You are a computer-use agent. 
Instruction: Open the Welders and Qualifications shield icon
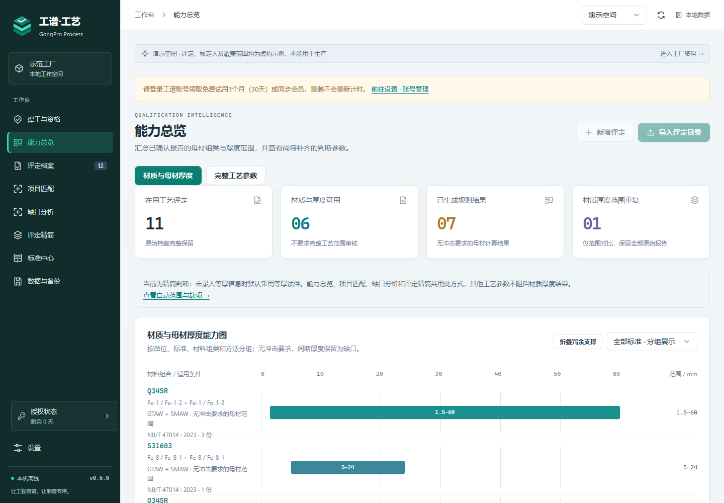[x=18, y=119]
